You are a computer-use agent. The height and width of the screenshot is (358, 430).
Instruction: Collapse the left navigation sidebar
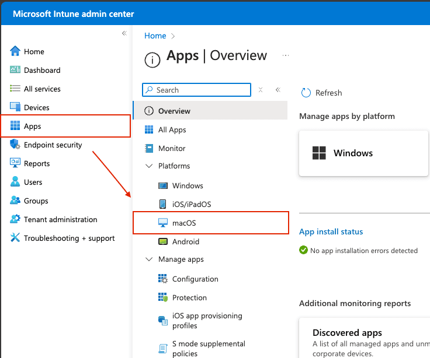124,33
